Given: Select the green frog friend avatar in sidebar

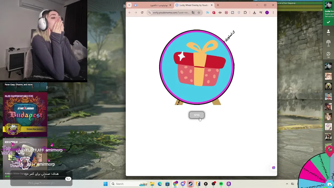Looking at the screenshot, I should coord(328,86).
